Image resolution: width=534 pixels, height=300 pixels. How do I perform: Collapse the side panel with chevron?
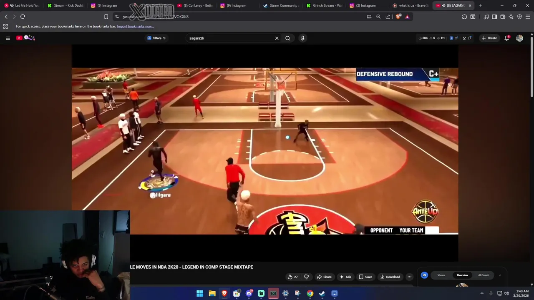click(x=500, y=275)
